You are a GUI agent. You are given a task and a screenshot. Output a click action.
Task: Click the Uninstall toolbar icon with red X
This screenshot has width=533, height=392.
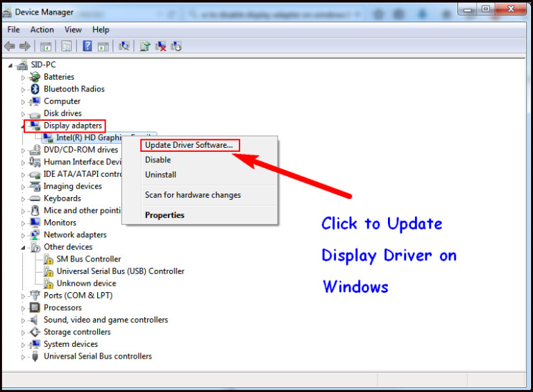pyautogui.click(x=161, y=46)
